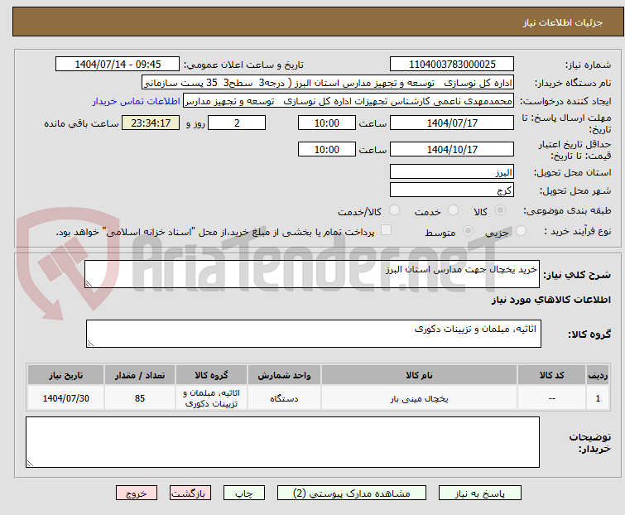Click remaining time field 23:34:17
Viewport: 625px width, 515px height.
(x=151, y=123)
